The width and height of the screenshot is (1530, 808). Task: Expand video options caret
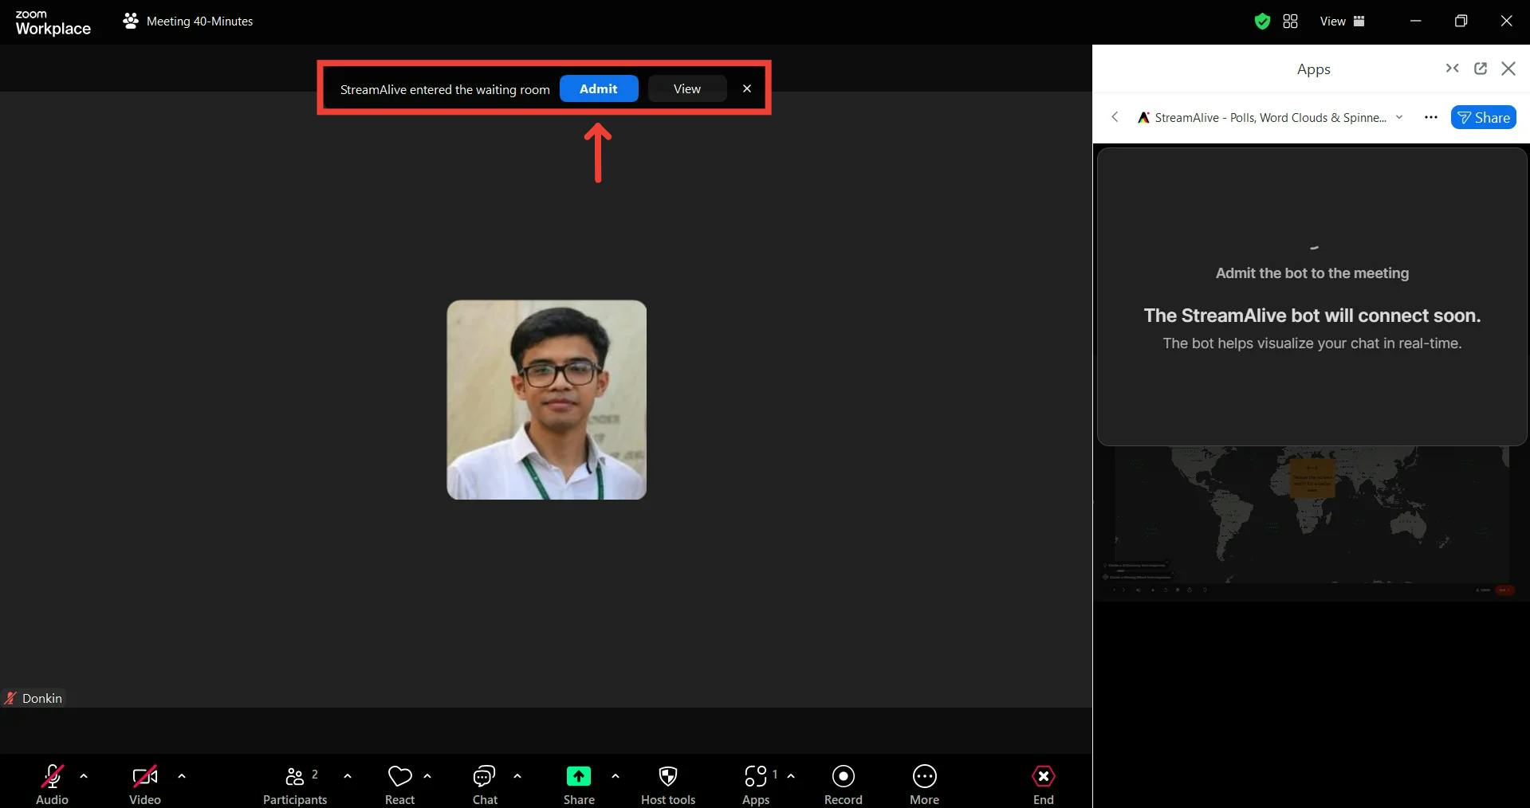(182, 775)
